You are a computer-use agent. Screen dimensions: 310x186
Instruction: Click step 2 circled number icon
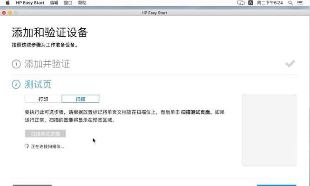point(16,85)
